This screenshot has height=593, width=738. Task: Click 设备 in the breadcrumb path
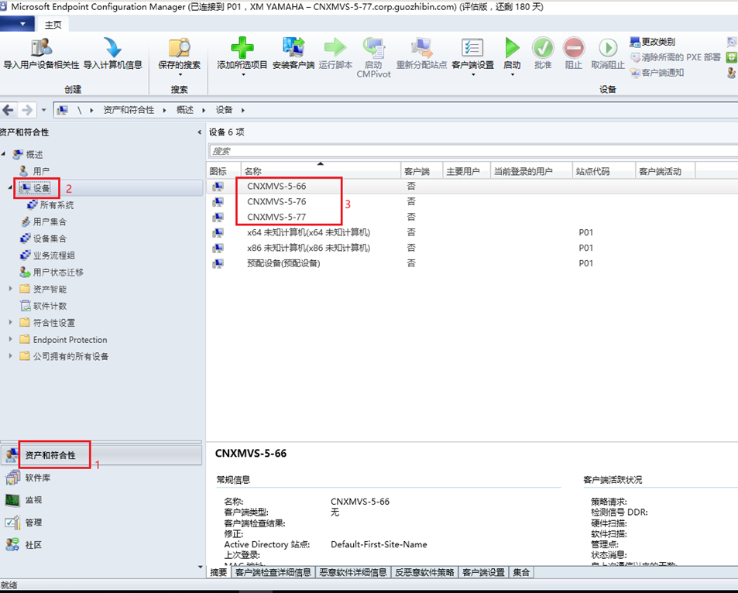[224, 110]
